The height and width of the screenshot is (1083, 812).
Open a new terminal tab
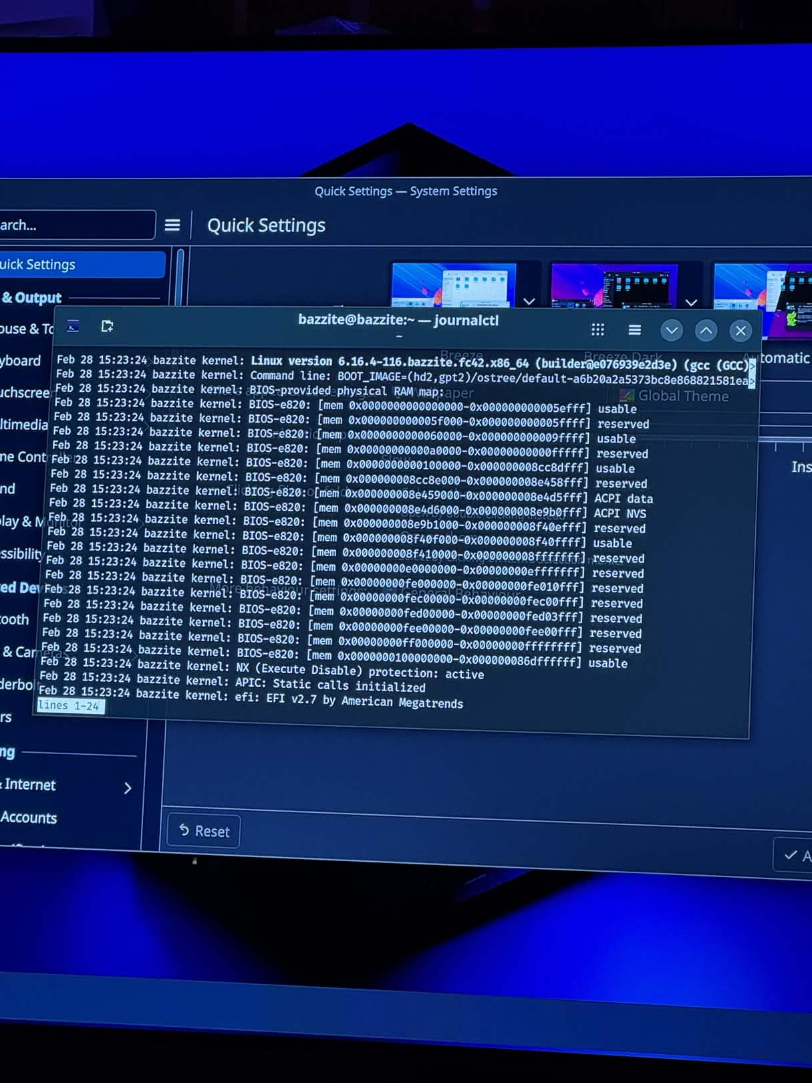tap(107, 326)
